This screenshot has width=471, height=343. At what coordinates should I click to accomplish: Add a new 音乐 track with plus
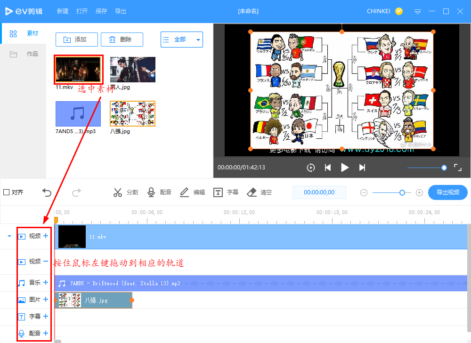pyautogui.click(x=46, y=282)
